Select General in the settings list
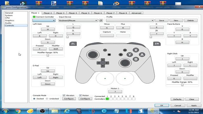This screenshot has width=203, height=114. tap(9, 13)
